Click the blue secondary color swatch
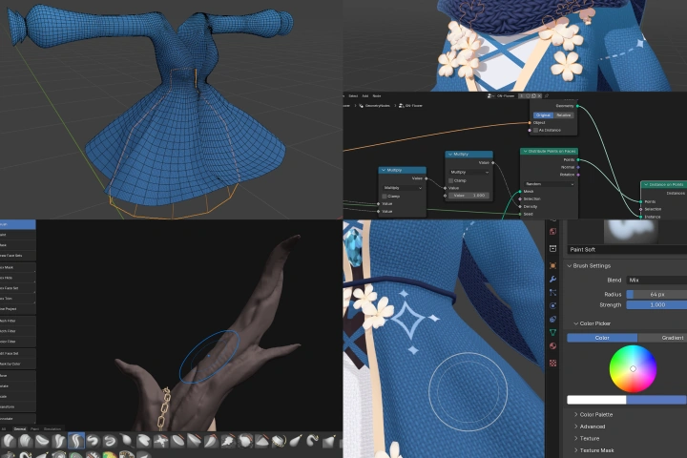 tap(656, 399)
